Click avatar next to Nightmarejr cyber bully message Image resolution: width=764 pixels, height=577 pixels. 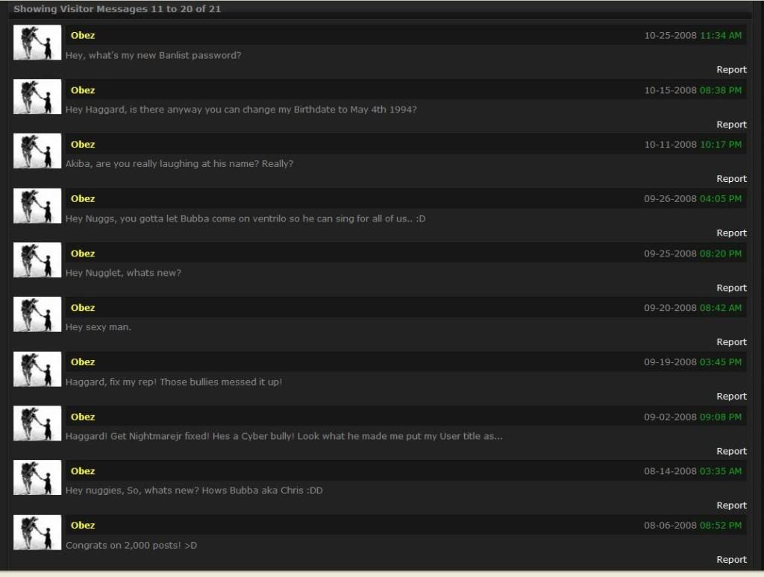[37, 423]
